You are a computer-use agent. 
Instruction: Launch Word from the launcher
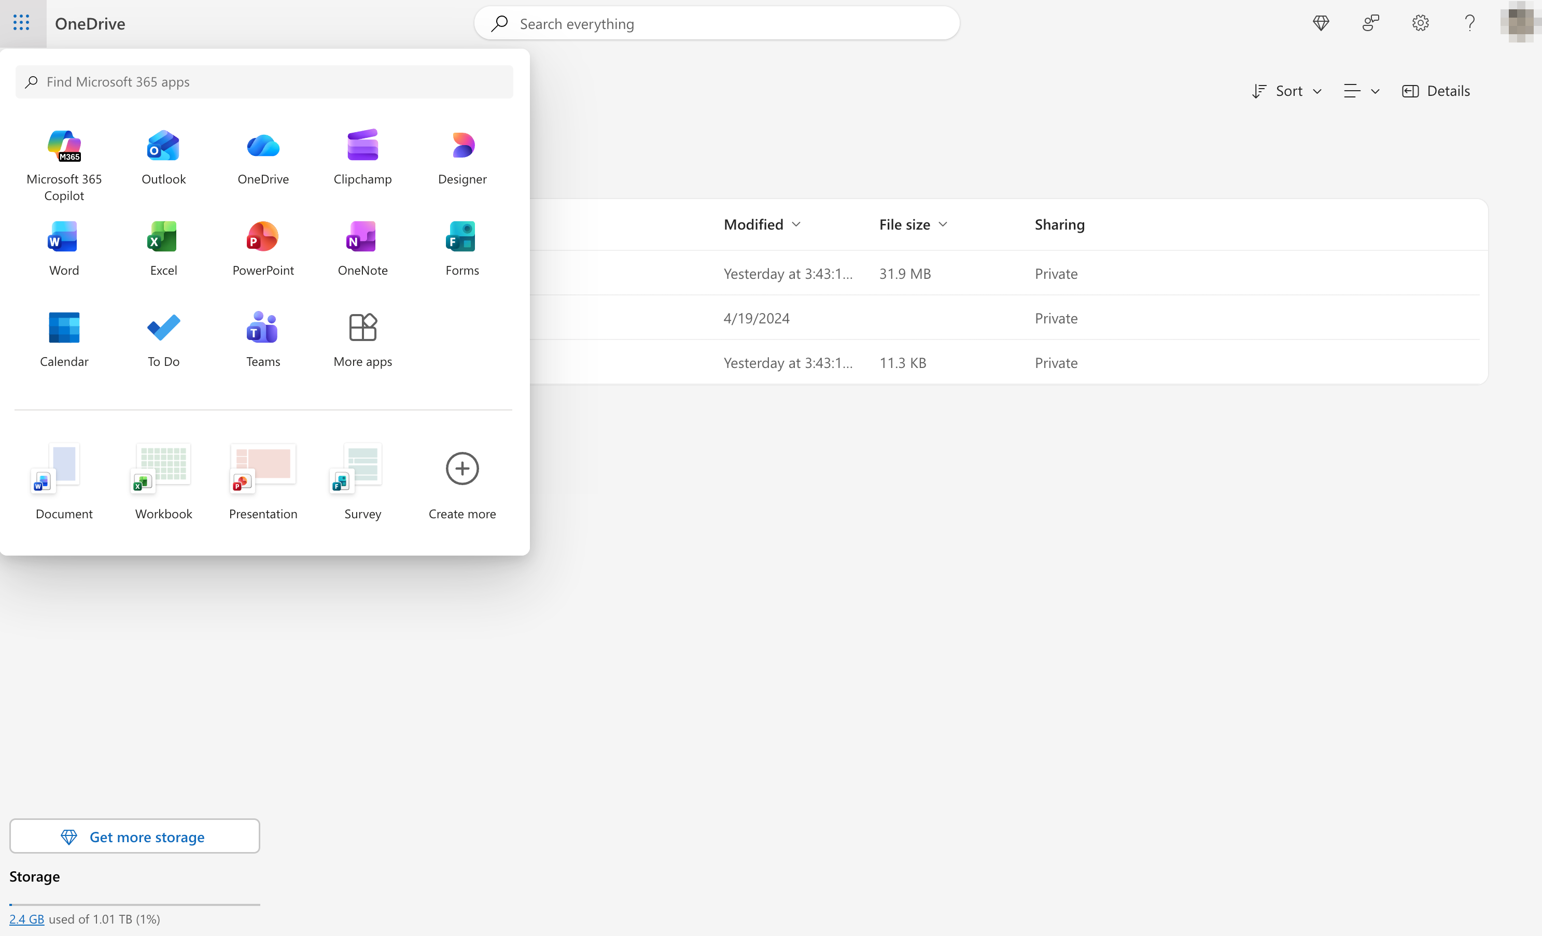point(64,248)
